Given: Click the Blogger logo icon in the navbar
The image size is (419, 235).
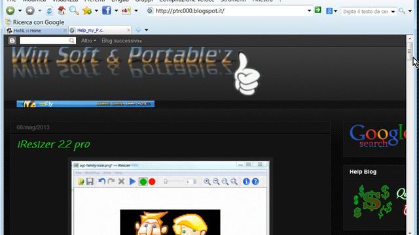Looking at the screenshot, I should (x=12, y=40).
